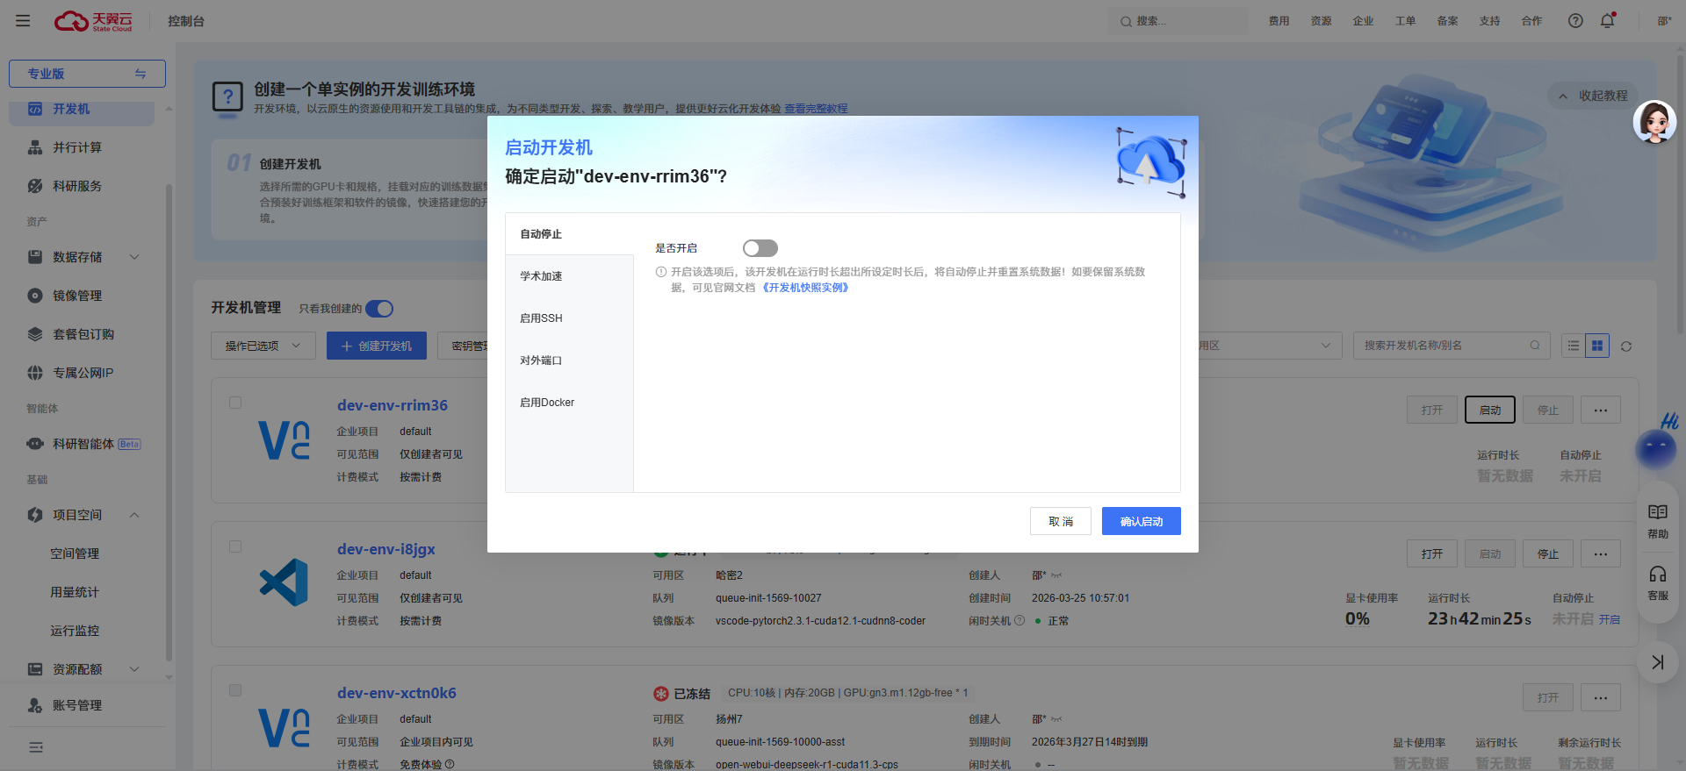Viewport: 1686px width, 771px height.
Task: Click the 创建开发机 button
Action: (376, 346)
